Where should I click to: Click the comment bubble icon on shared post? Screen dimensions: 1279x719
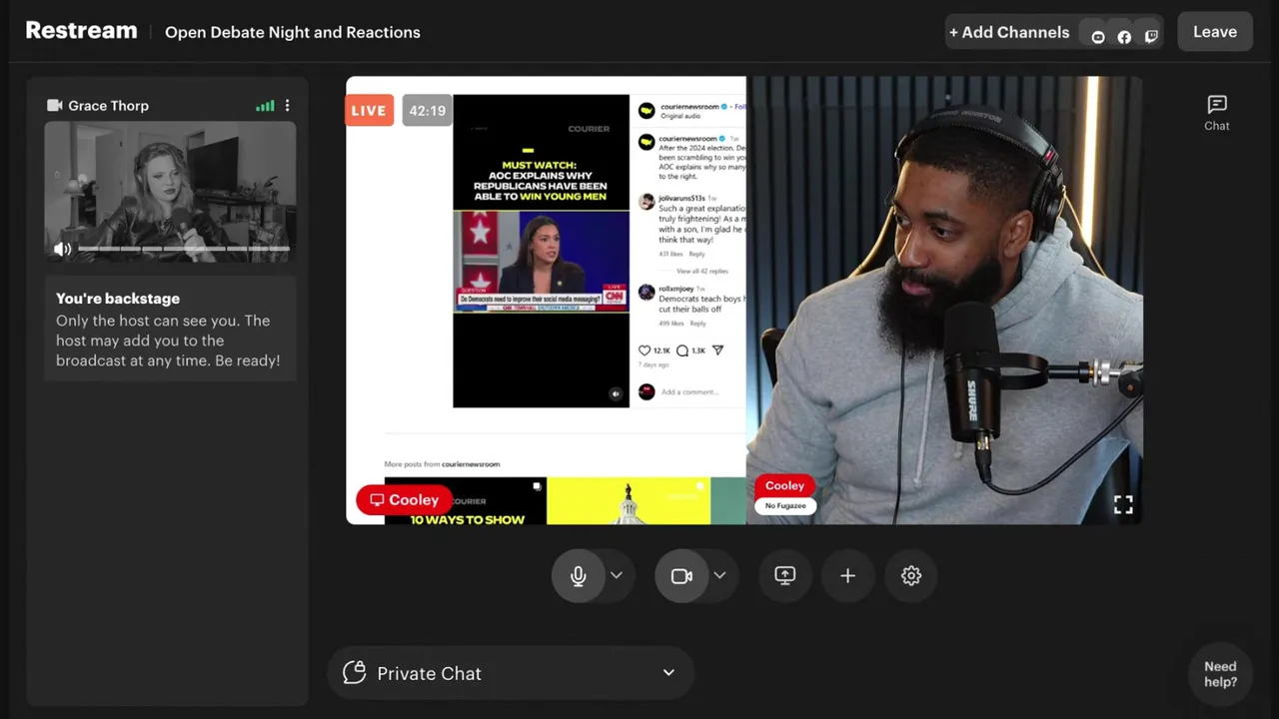point(682,351)
